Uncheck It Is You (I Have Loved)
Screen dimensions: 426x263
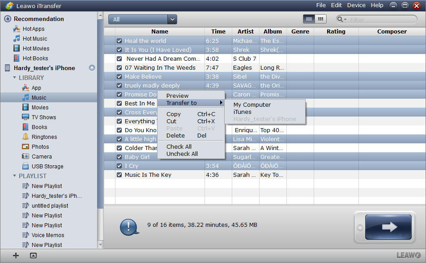click(x=119, y=50)
